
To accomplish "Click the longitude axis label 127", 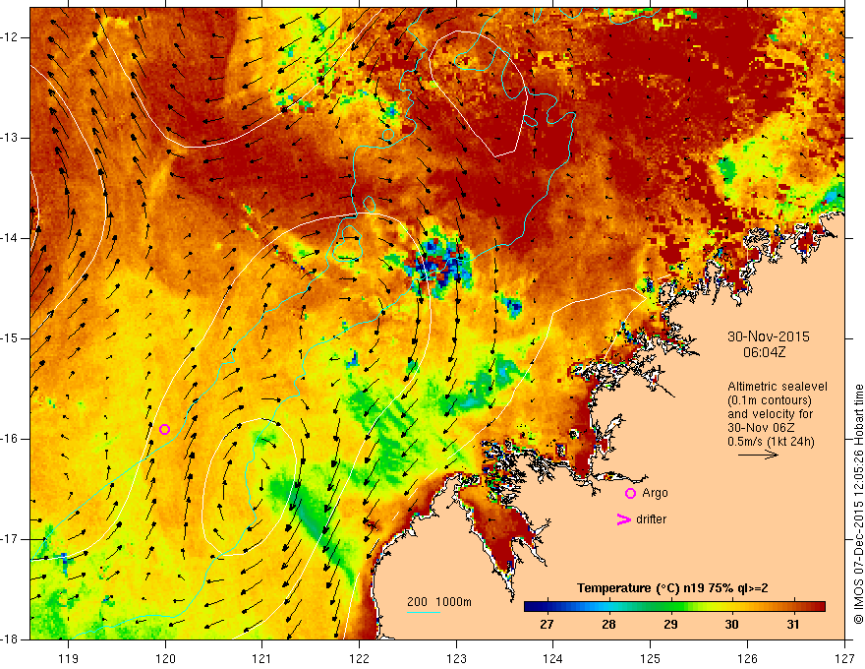I will [x=844, y=658].
